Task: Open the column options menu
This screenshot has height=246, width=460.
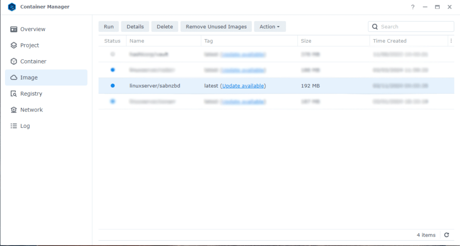Action: pyautogui.click(x=451, y=41)
